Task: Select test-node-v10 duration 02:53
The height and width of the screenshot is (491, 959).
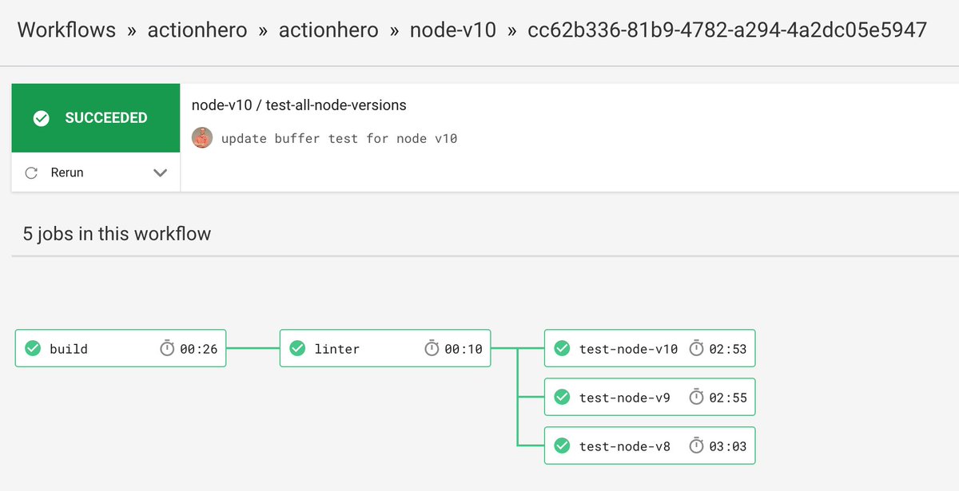Action: (728, 349)
